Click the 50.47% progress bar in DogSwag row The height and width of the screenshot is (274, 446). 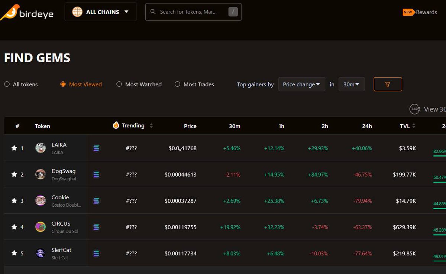pos(440,182)
